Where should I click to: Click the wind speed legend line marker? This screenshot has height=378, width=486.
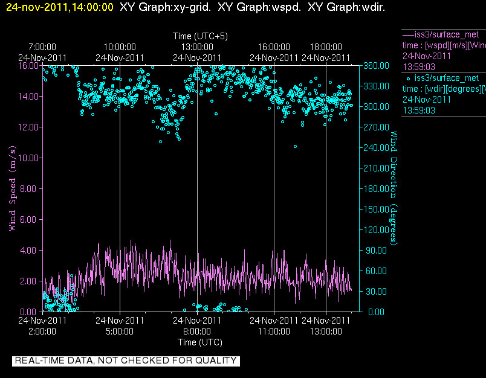[409, 34]
